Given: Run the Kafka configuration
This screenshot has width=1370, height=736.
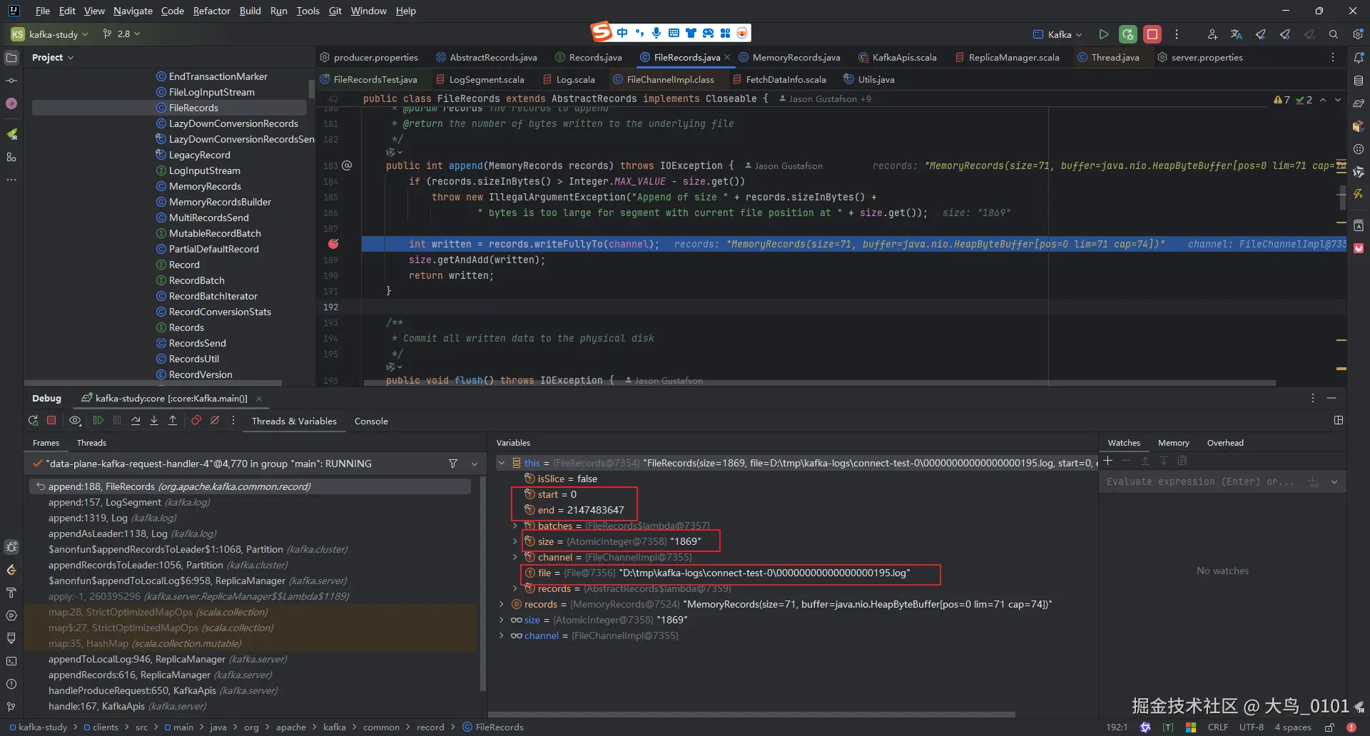Looking at the screenshot, I should click(x=1104, y=34).
